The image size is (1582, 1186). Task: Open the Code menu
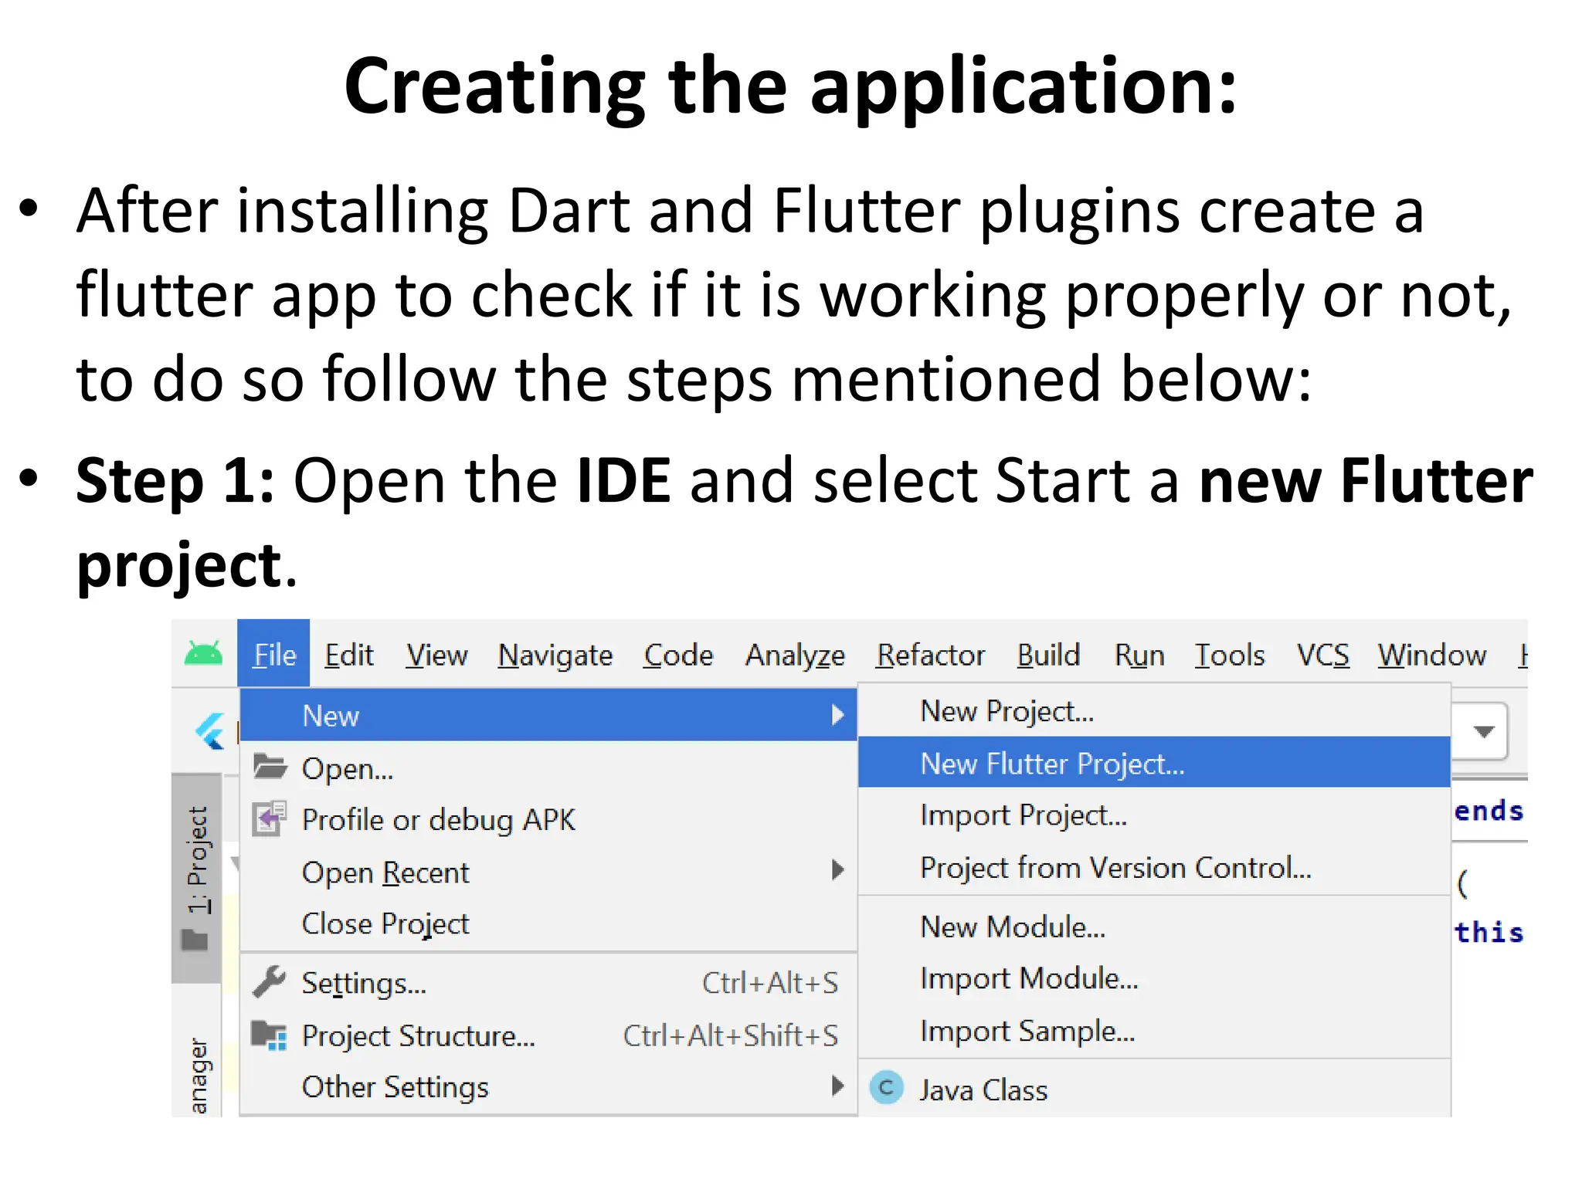678,655
